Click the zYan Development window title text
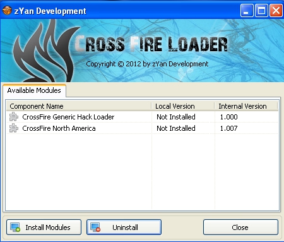Viewport: 284px width, 242px height. point(50,11)
